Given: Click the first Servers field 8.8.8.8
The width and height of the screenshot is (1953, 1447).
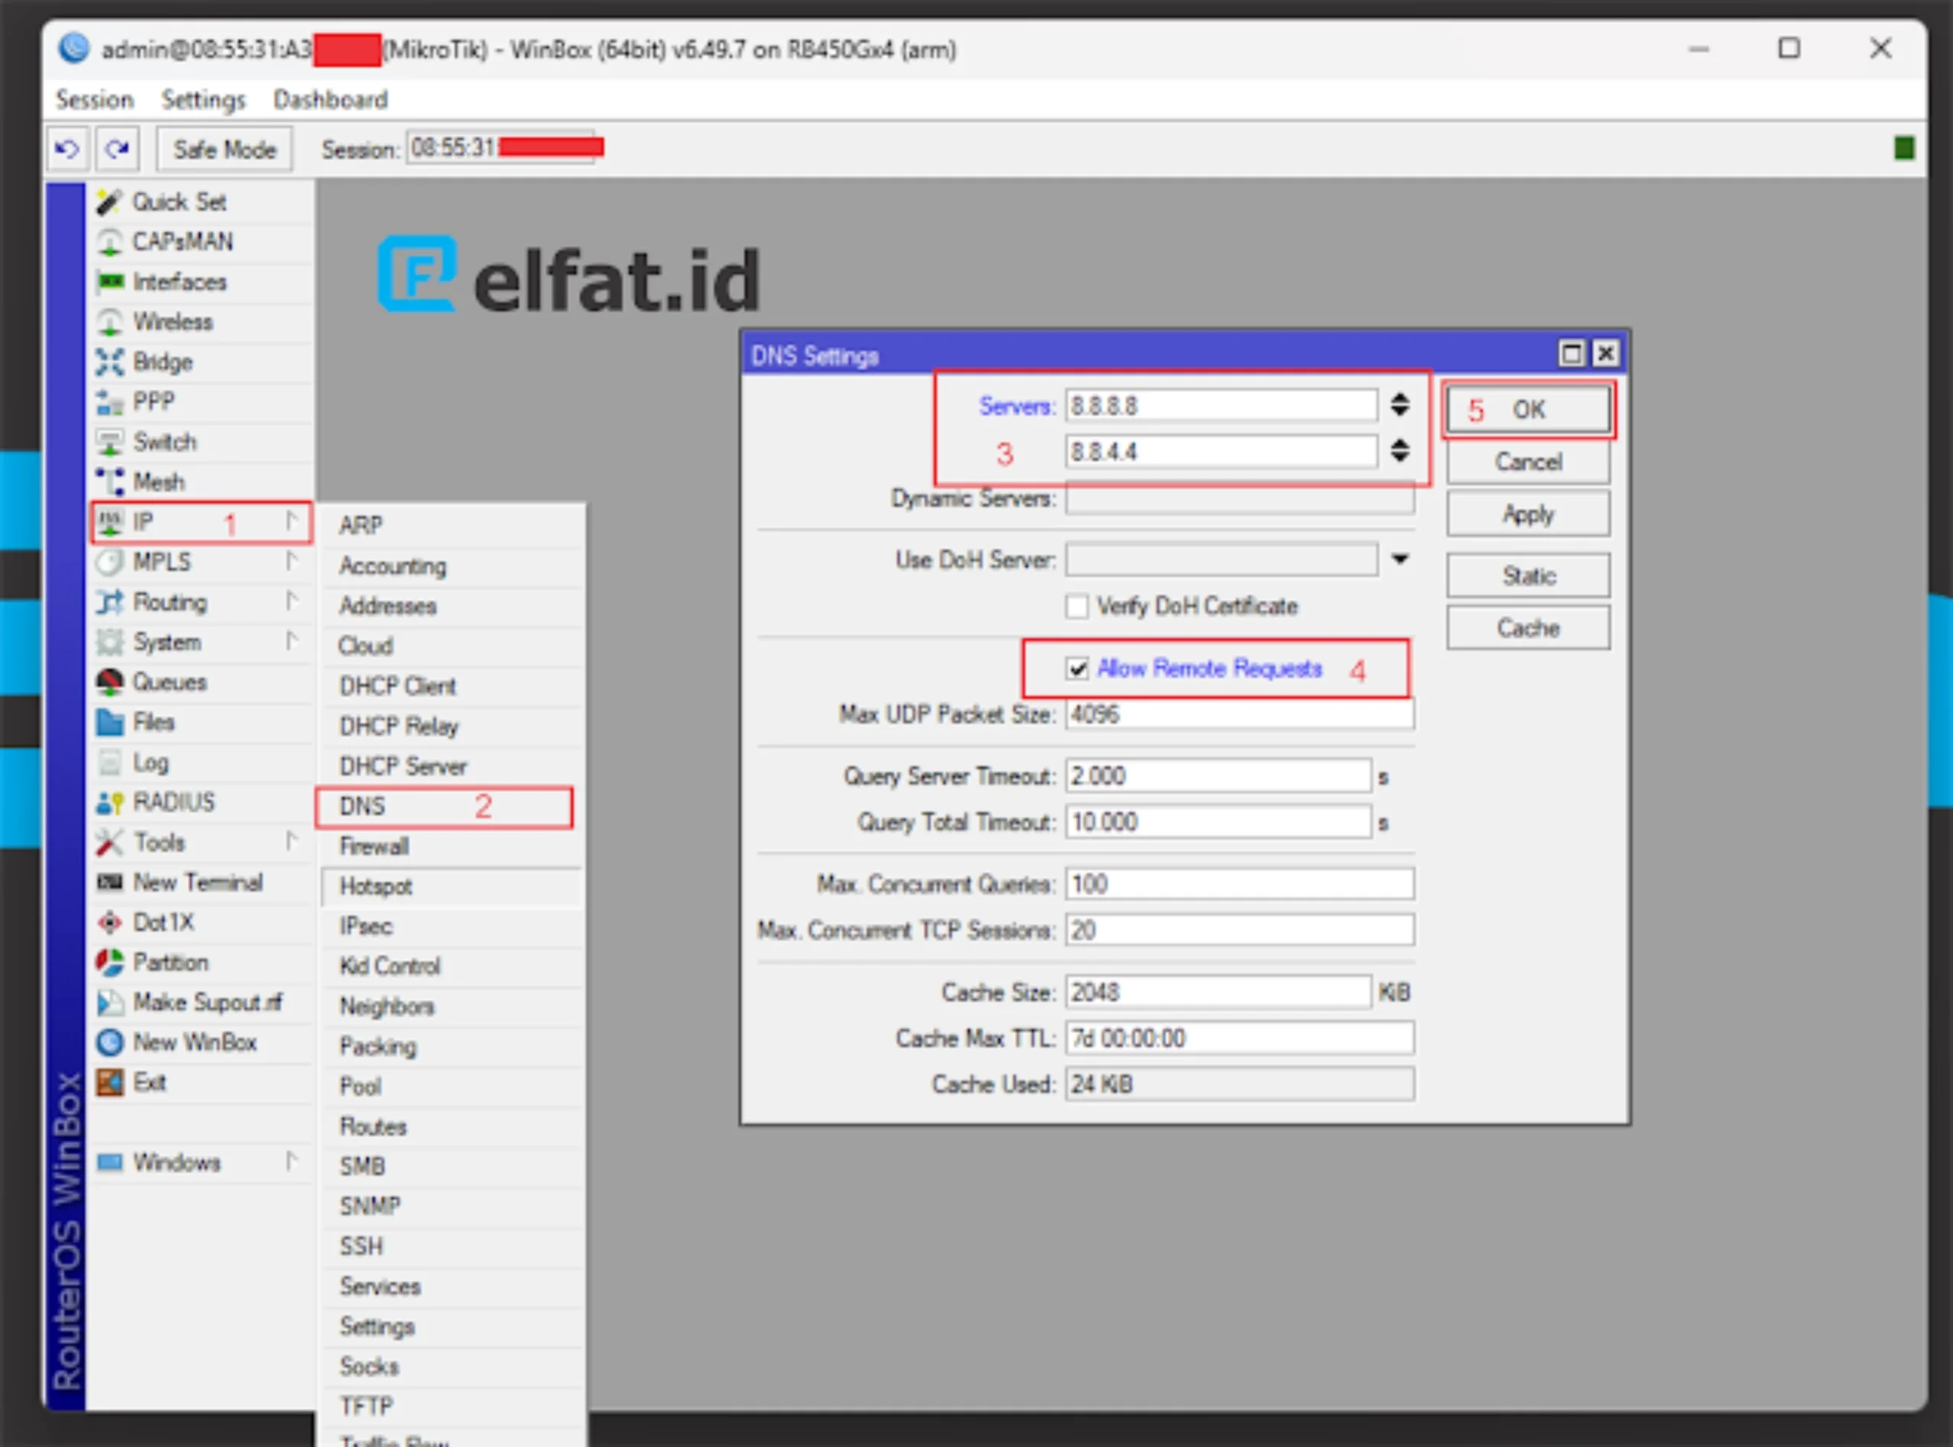Looking at the screenshot, I should tap(1221, 405).
